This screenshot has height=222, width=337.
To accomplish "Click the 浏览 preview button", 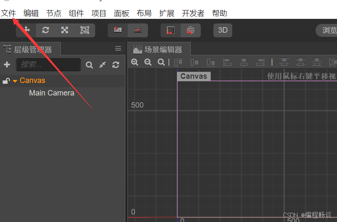I will click(327, 30).
